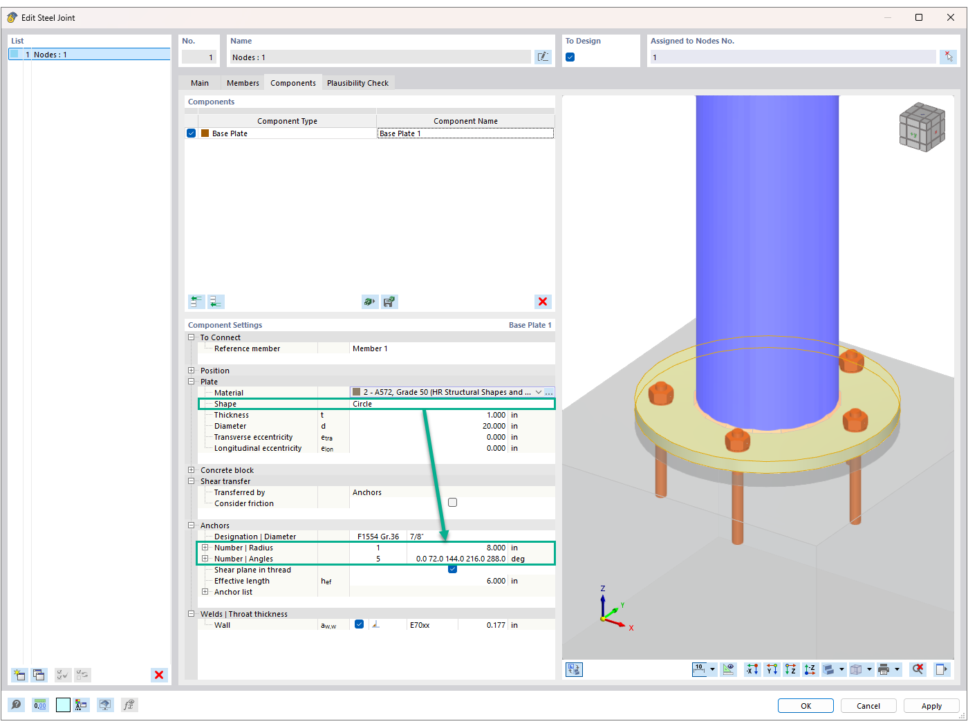
Task: Click the edit Name pencil icon
Action: tap(543, 57)
